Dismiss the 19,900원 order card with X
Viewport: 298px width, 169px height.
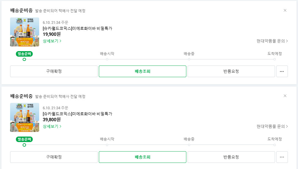285,10
